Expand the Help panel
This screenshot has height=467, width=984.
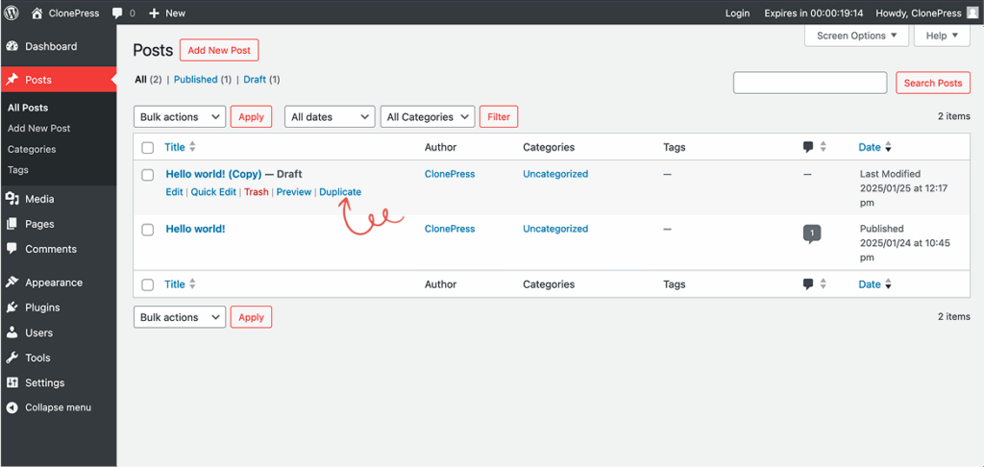(942, 36)
